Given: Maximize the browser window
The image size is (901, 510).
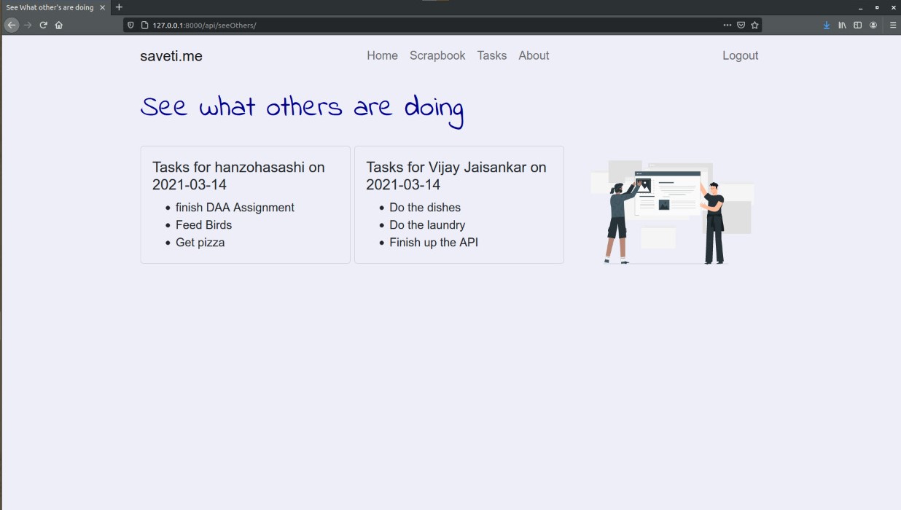Looking at the screenshot, I should 877,7.
